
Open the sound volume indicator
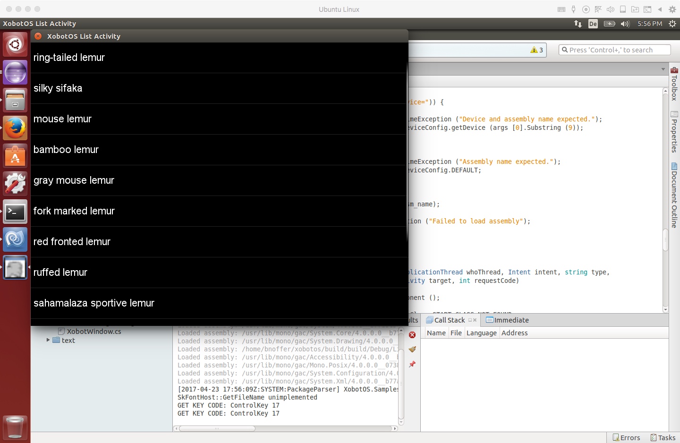[x=625, y=24]
